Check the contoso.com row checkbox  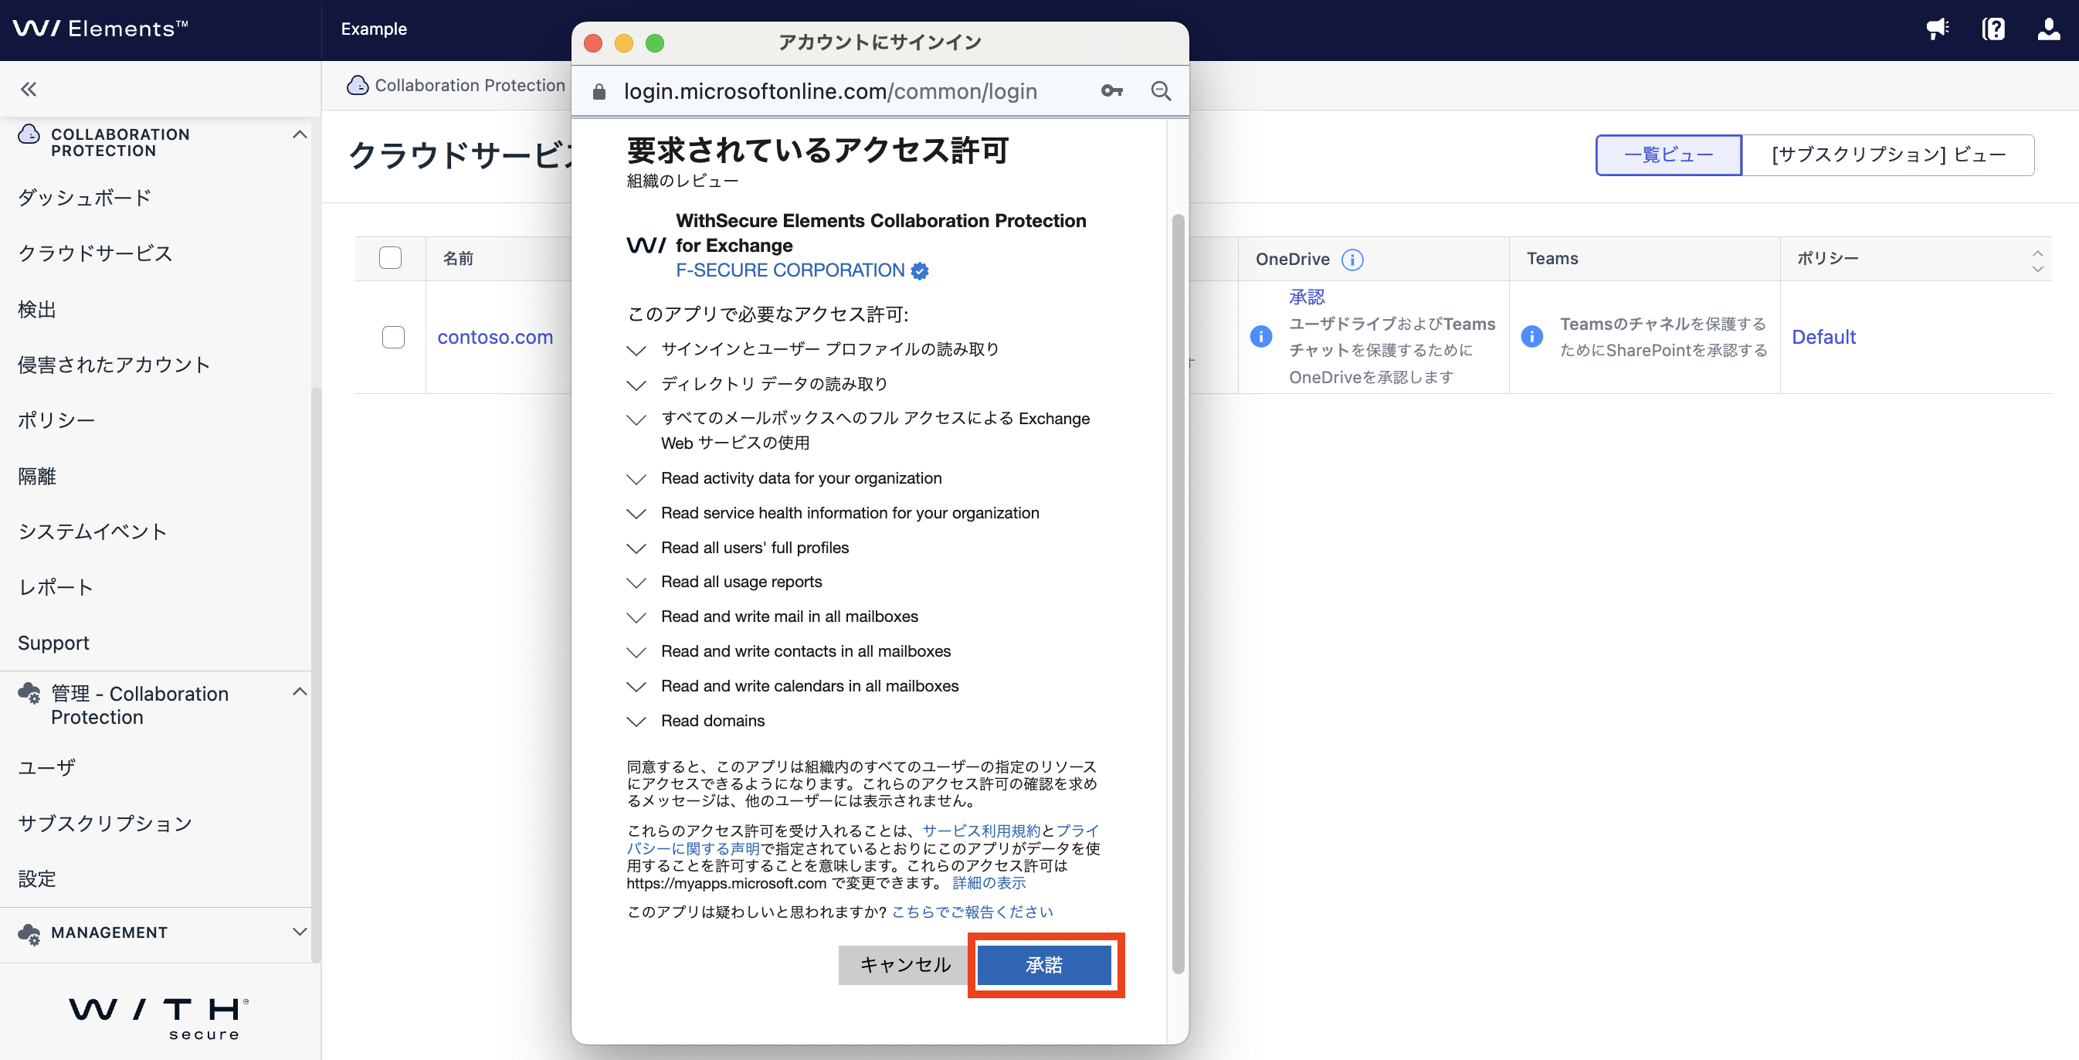[393, 337]
